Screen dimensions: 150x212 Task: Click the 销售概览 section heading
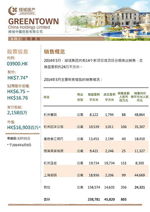pos(54,52)
